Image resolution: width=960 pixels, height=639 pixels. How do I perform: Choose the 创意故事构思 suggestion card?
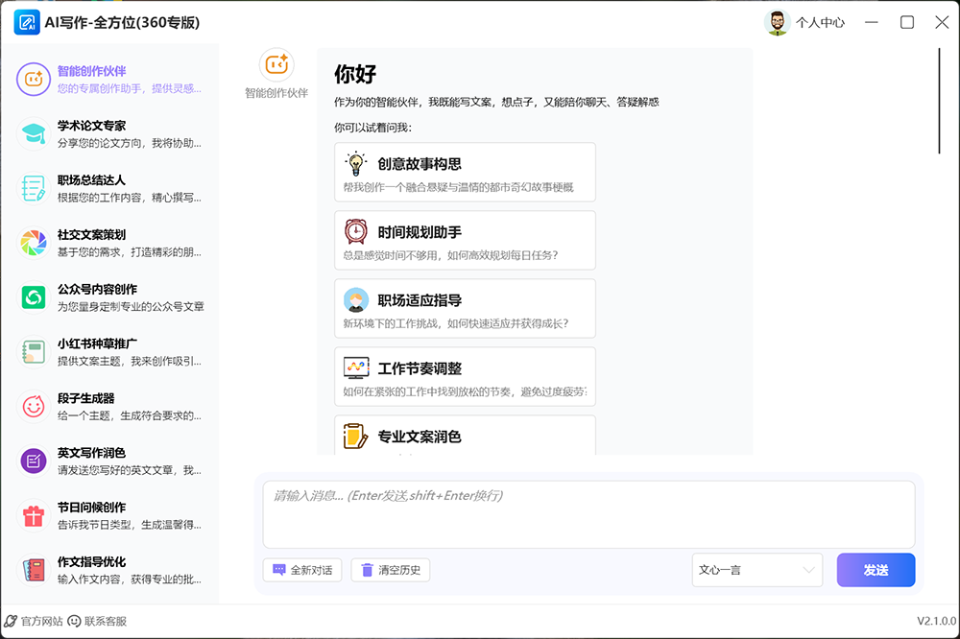click(465, 173)
